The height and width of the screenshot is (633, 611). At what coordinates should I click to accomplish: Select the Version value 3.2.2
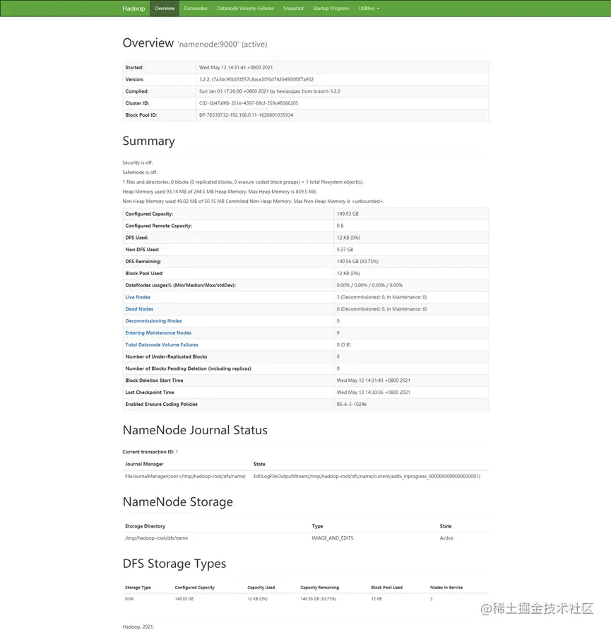click(256, 79)
